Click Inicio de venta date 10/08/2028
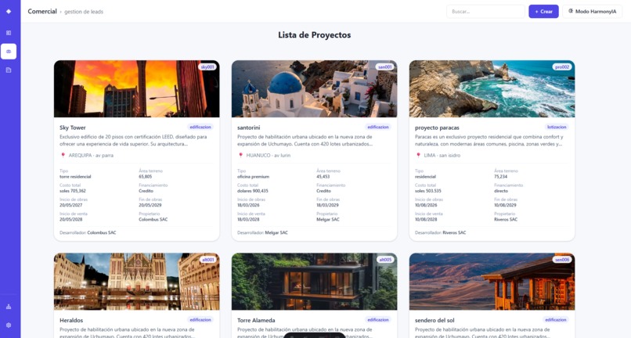The width and height of the screenshot is (631, 338). [426, 219]
